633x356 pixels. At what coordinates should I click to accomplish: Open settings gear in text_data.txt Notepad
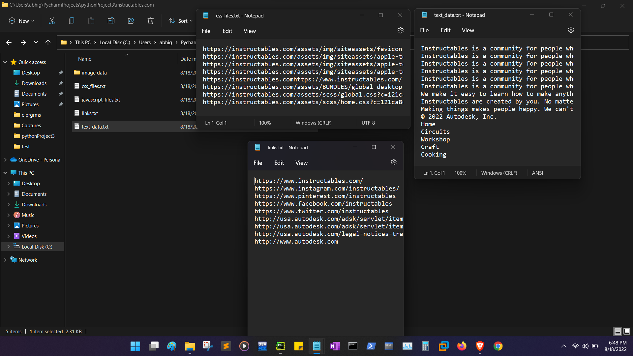click(571, 30)
